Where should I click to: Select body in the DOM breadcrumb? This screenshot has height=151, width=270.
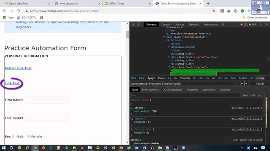pyautogui.click(x=142, y=78)
